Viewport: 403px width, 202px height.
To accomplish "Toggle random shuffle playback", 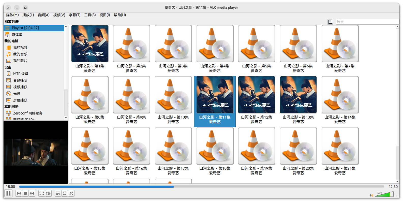I will (71, 193).
